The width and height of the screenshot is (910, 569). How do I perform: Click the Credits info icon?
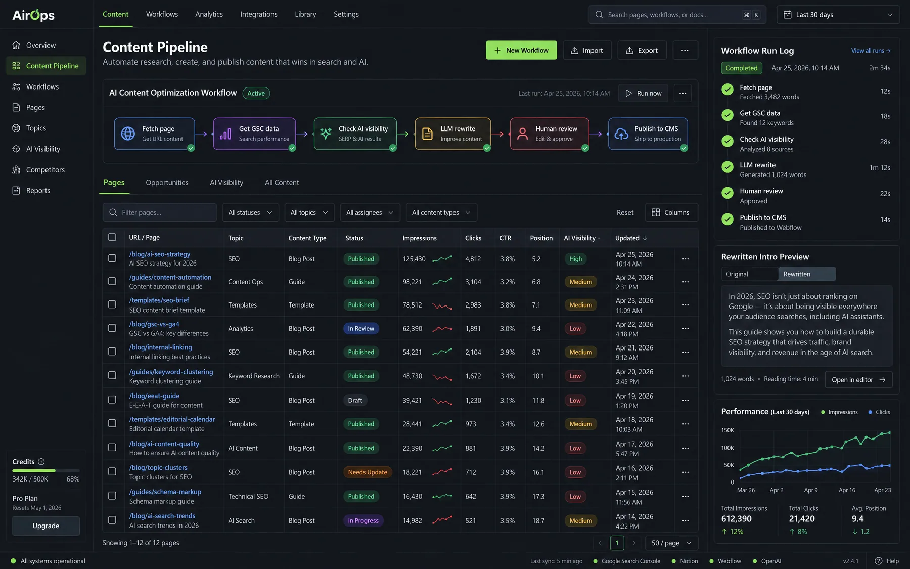pos(41,462)
